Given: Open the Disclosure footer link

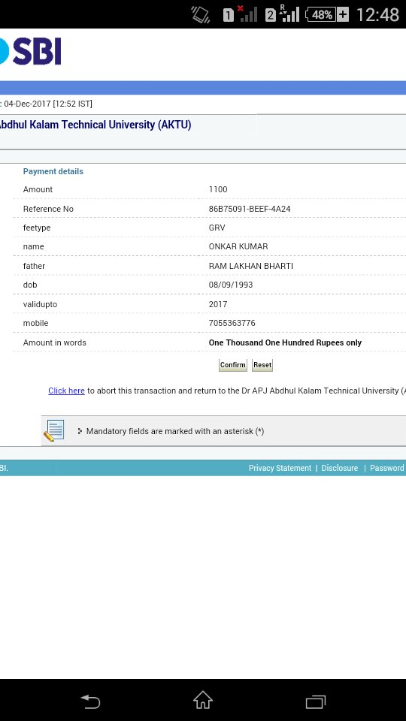Looking at the screenshot, I should tap(339, 468).
